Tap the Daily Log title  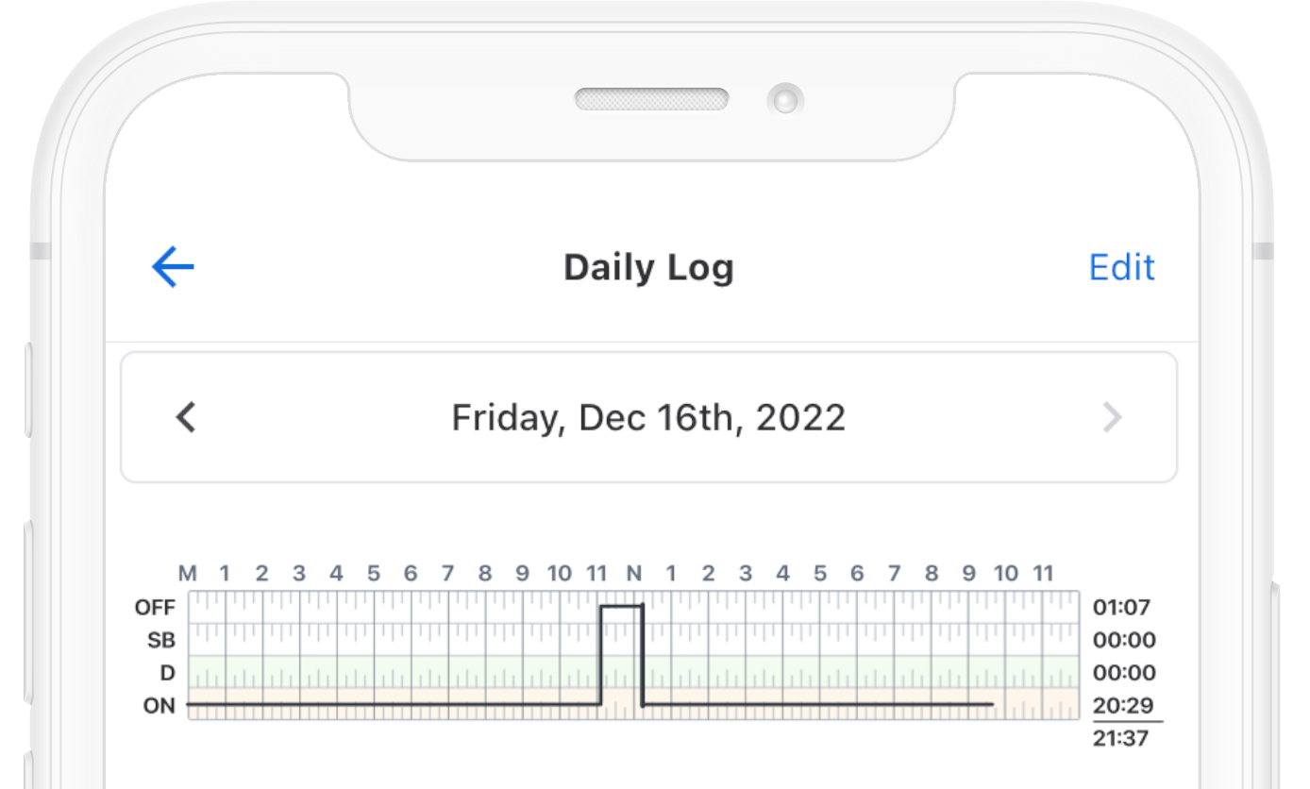click(x=648, y=267)
